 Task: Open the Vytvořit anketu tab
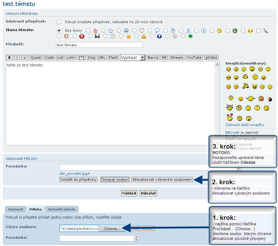click(x=62, y=209)
